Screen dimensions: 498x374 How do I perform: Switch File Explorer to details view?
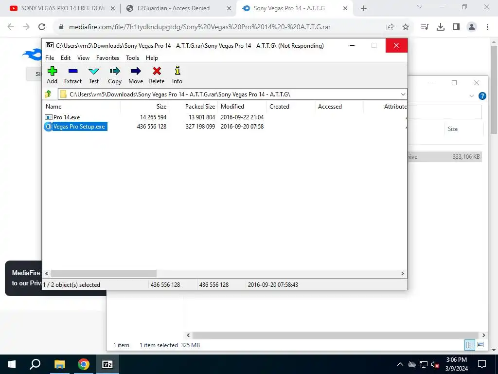pyautogui.click(x=470, y=345)
